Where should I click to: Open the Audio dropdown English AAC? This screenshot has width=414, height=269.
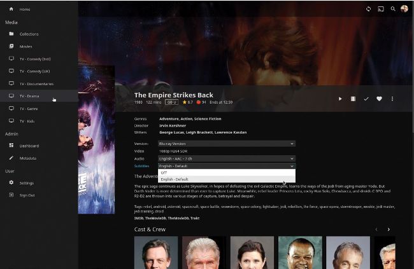[x=227, y=158]
